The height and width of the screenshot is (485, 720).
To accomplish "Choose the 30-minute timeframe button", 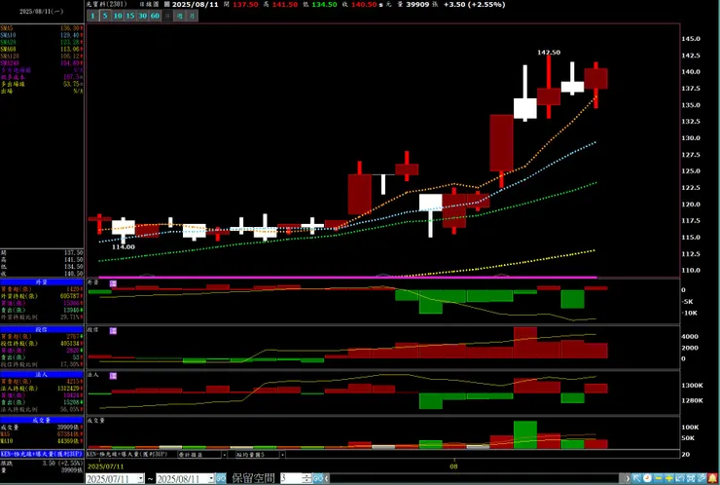I will pos(142,16).
